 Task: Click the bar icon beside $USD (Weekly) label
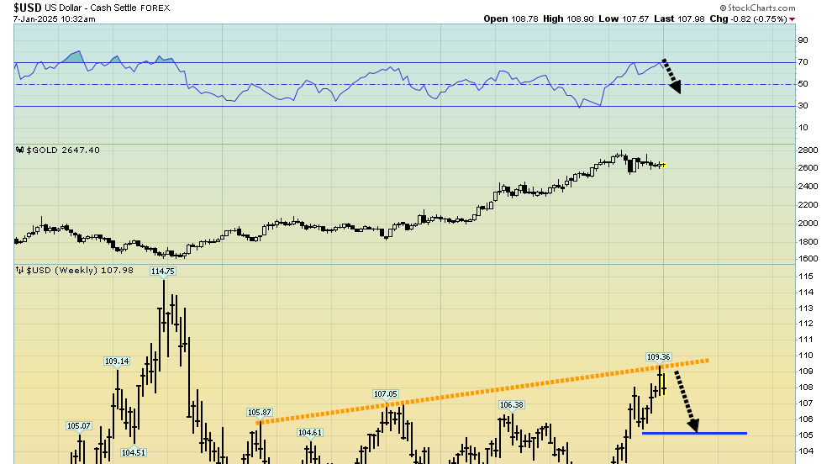point(19,271)
